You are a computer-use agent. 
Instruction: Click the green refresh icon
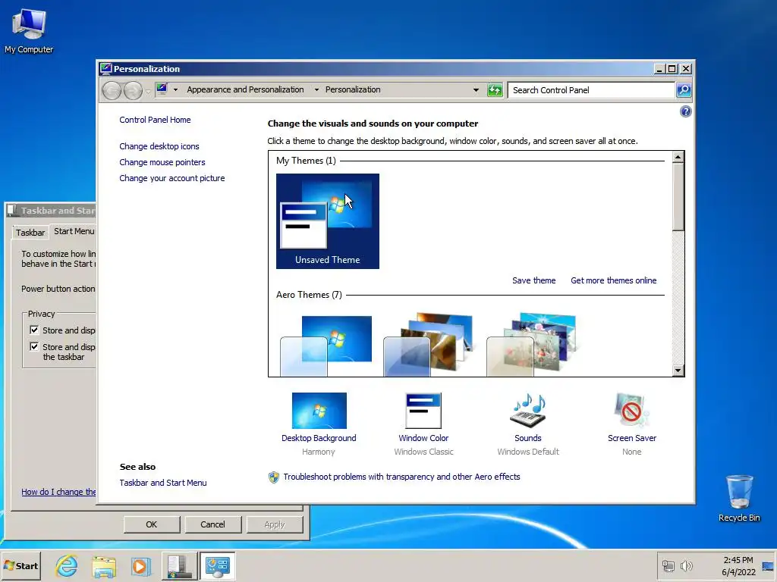tap(495, 90)
